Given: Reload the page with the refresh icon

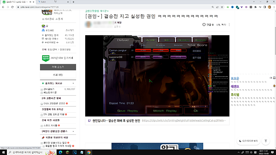Looking at the screenshot, I should (12, 7).
